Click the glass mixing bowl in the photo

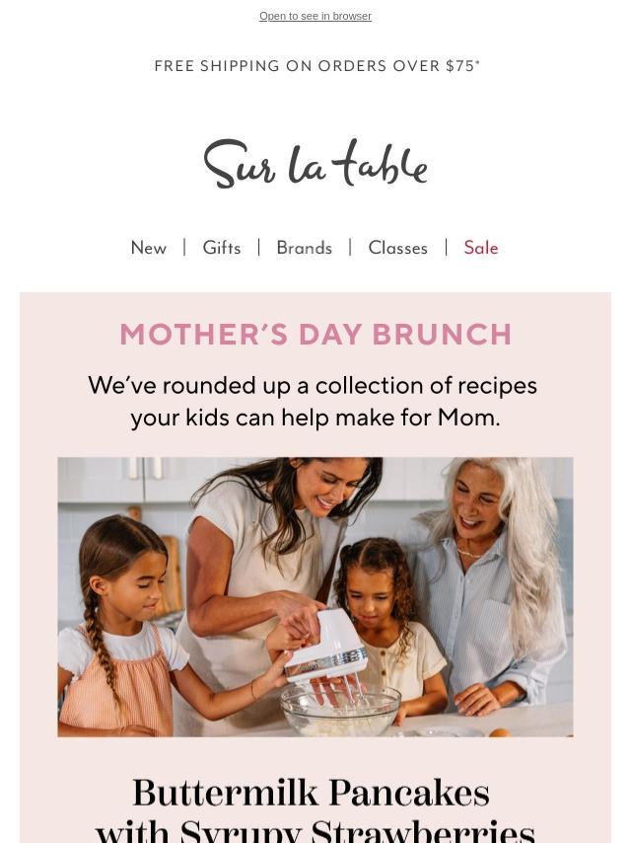(340, 709)
